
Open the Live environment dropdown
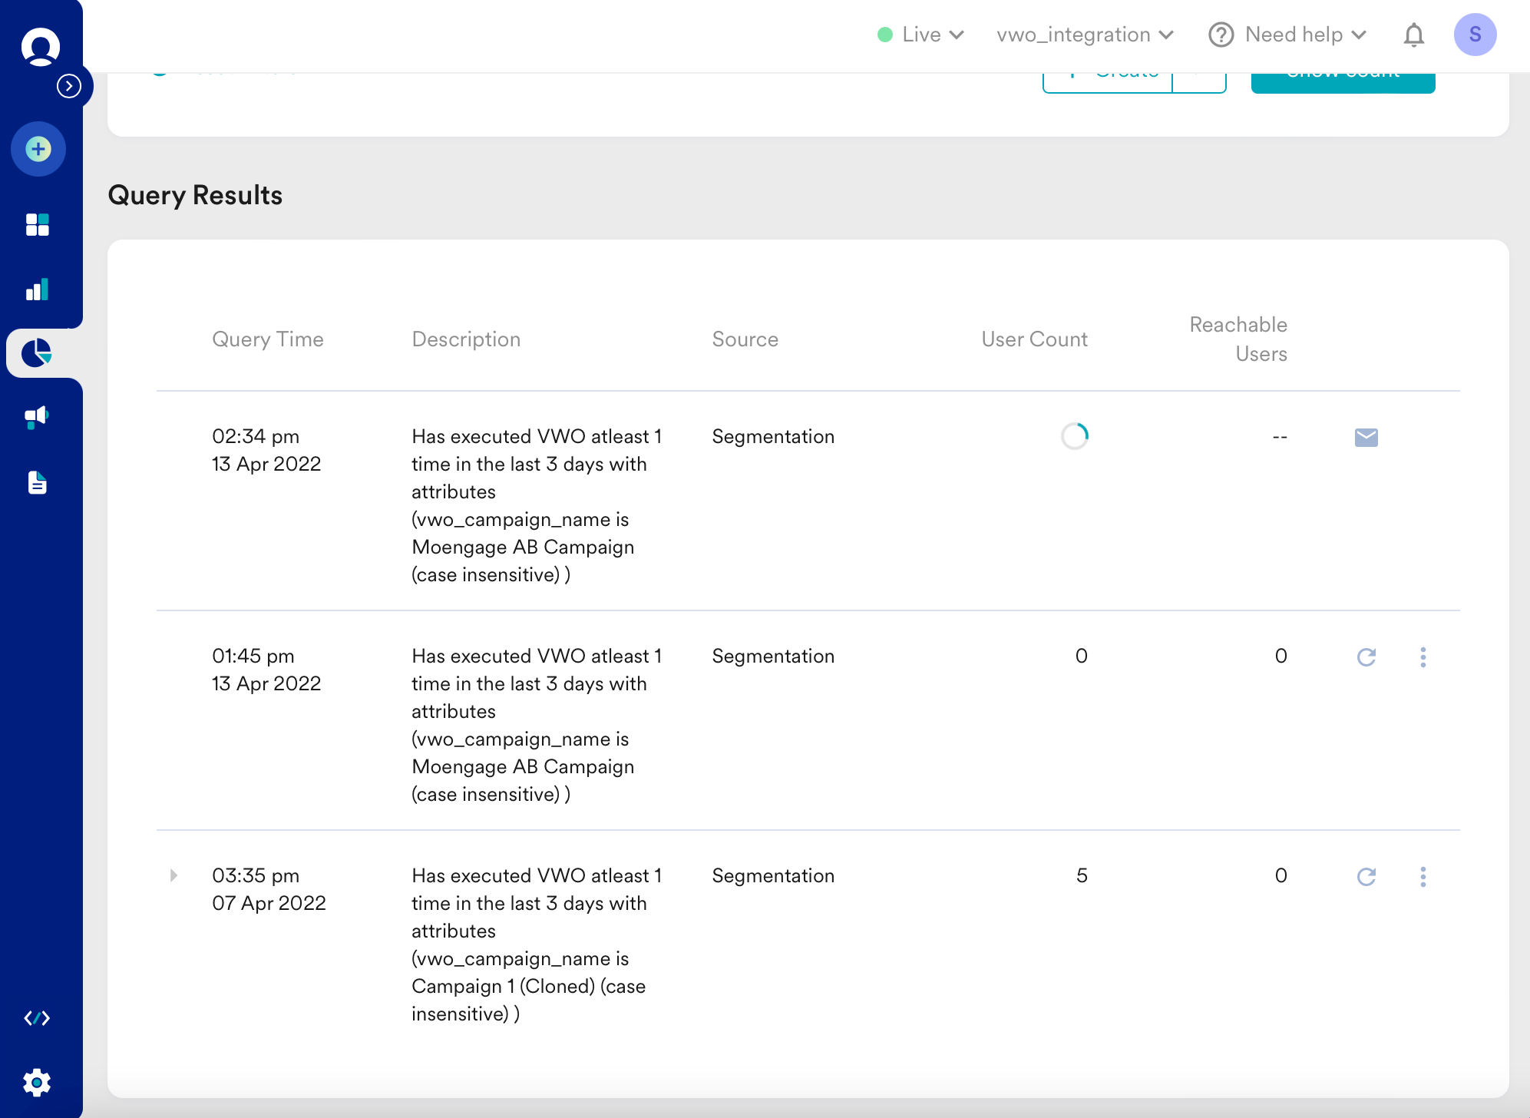(921, 35)
